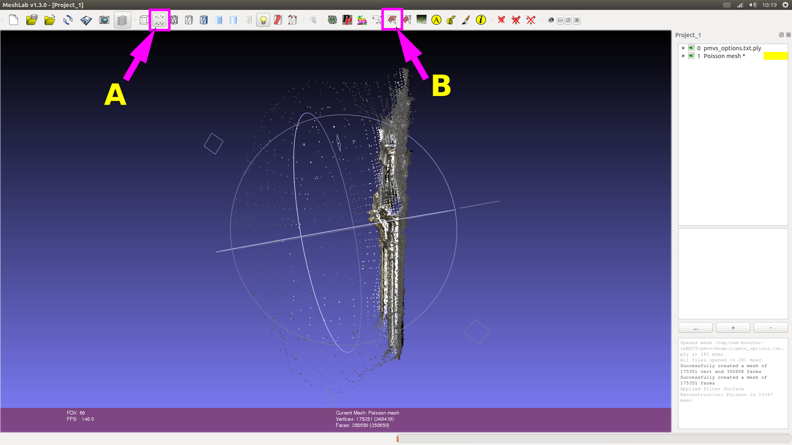Open Get Info yellow i tool
The height and width of the screenshot is (445, 792).
481,20
